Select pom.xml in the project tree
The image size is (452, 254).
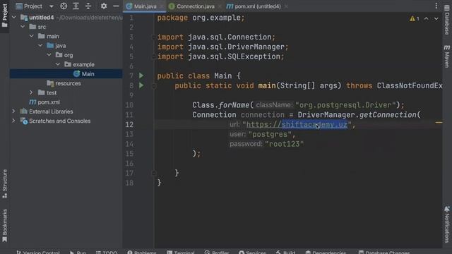(x=66, y=102)
